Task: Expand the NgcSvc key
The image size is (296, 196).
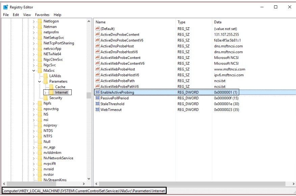Action: [x=34, y=65]
